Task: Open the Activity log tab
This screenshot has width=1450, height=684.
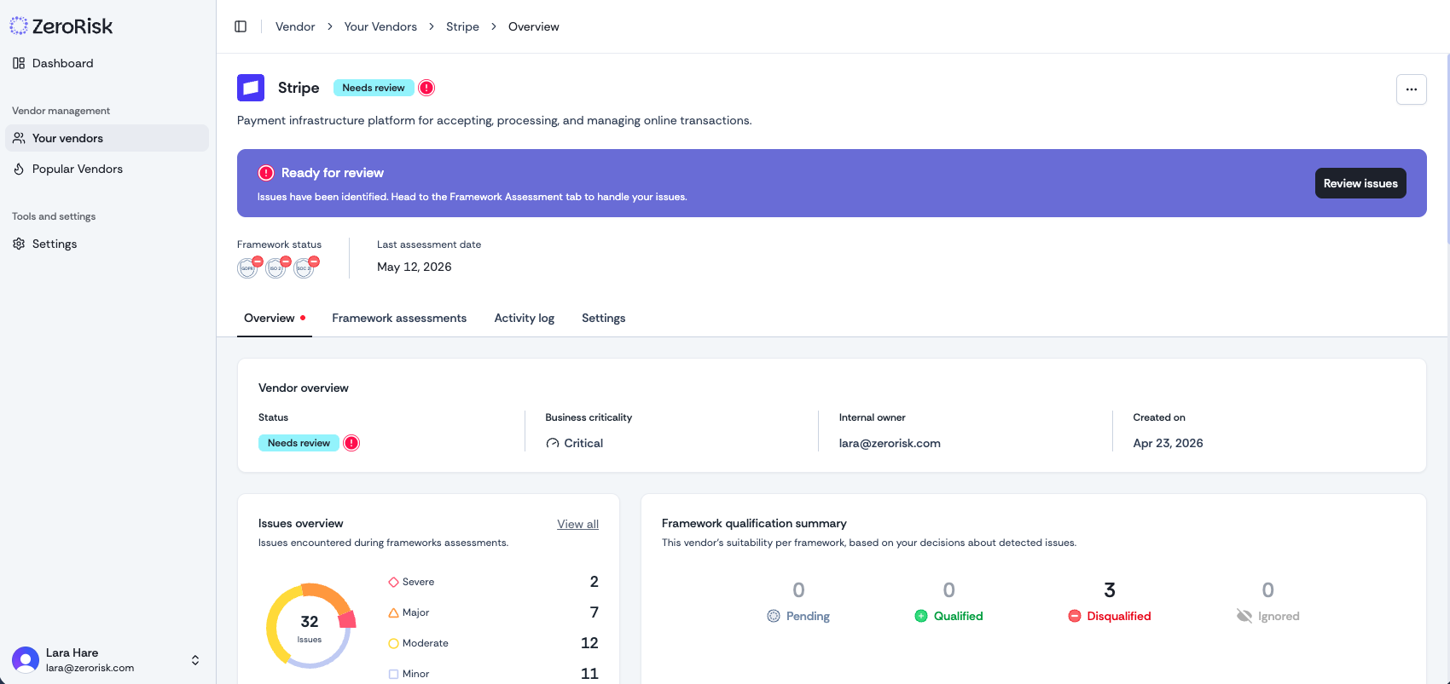Action: click(525, 318)
